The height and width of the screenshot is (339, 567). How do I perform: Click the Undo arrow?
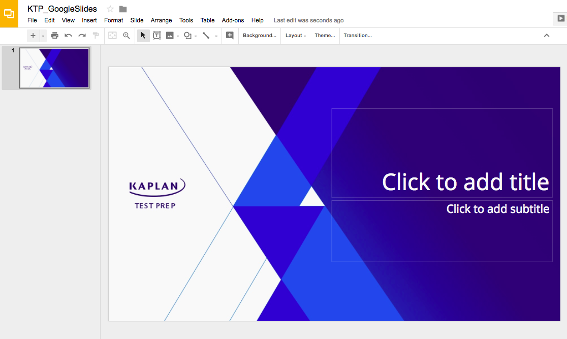(x=68, y=36)
